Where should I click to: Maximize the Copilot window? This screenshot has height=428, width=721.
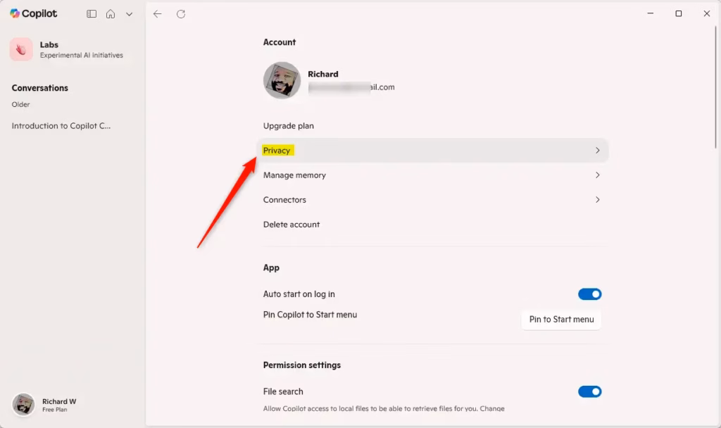coord(678,13)
